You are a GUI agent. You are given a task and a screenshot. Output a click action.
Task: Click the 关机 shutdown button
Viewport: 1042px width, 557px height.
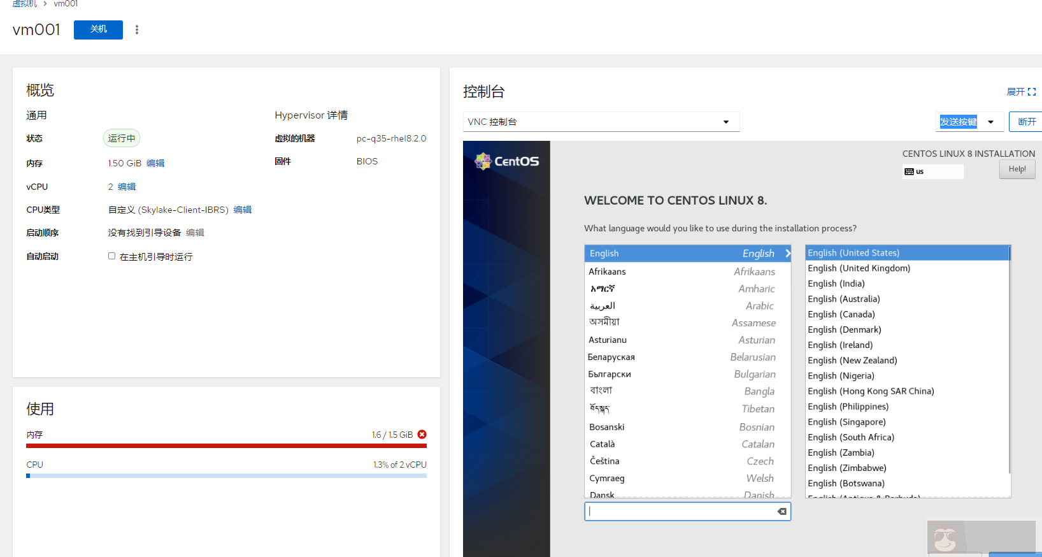tap(98, 29)
